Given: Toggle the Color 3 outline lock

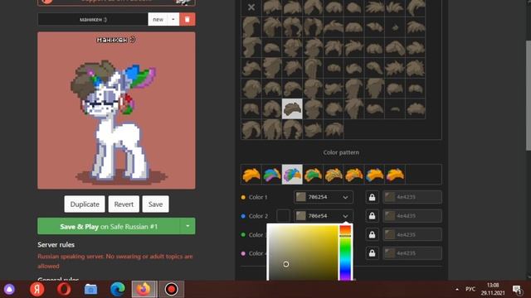Looking at the screenshot, I should pyautogui.click(x=372, y=234).
